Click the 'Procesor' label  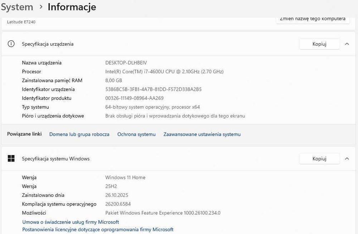[x=32, y=71]
